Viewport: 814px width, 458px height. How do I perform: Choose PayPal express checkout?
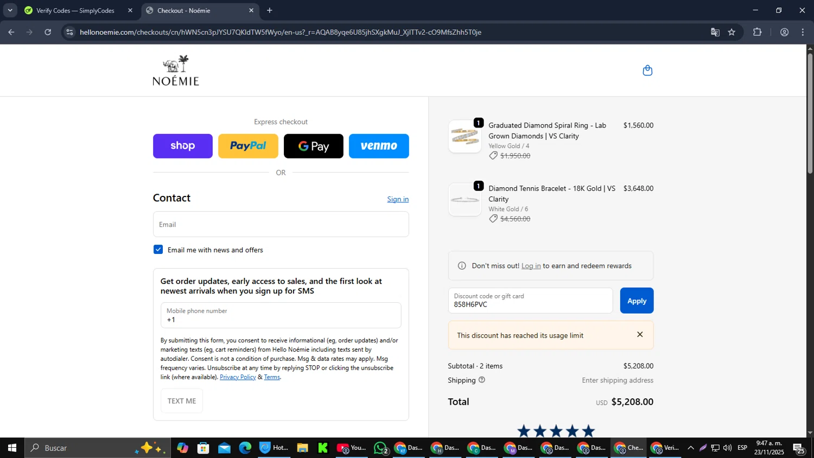[248, 146]
